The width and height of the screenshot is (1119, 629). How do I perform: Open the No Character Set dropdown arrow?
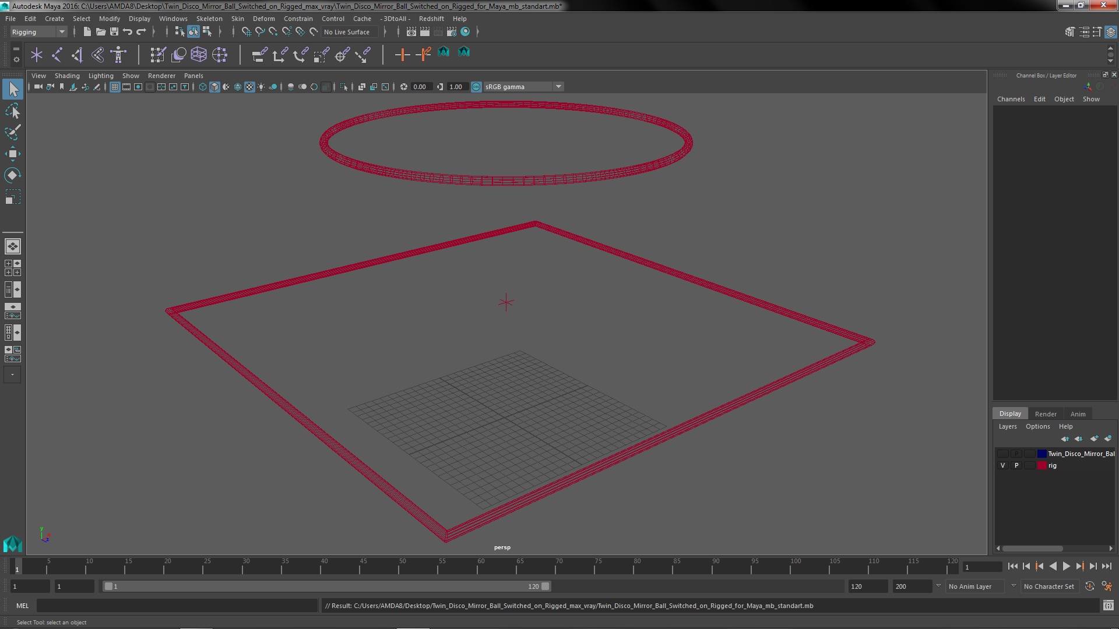click(x=1014, y=586)
